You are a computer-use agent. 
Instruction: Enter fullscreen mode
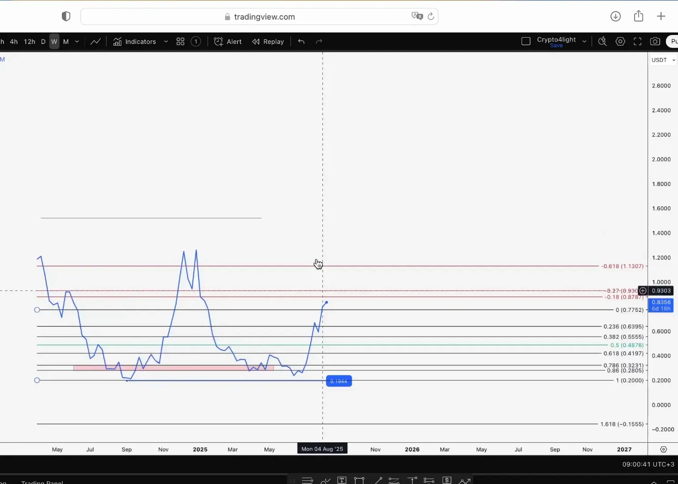click(637, 42)
